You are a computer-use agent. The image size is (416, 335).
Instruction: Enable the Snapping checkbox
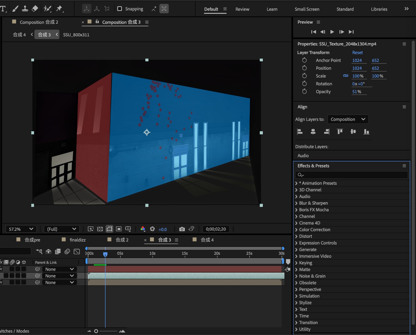click(120, 9)
